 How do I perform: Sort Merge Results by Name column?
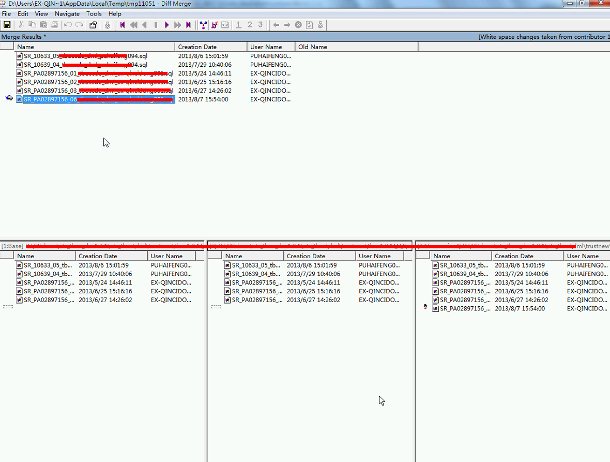(95, 47)
